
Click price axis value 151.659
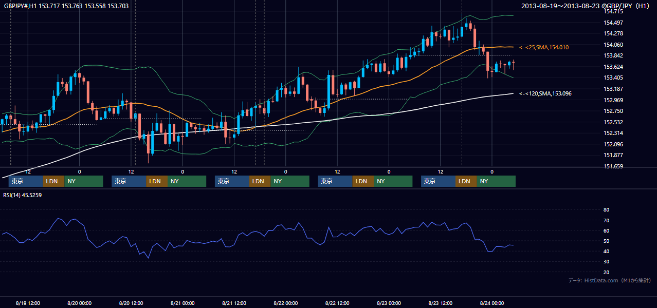click(614, 166)
